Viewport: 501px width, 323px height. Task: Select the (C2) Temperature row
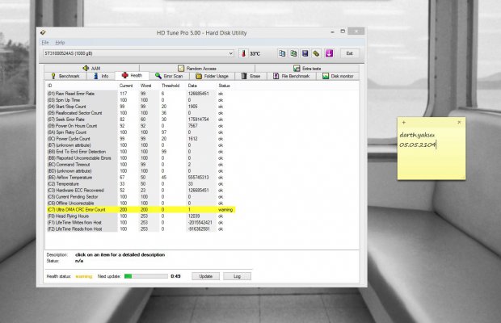(x=141, y=184)
